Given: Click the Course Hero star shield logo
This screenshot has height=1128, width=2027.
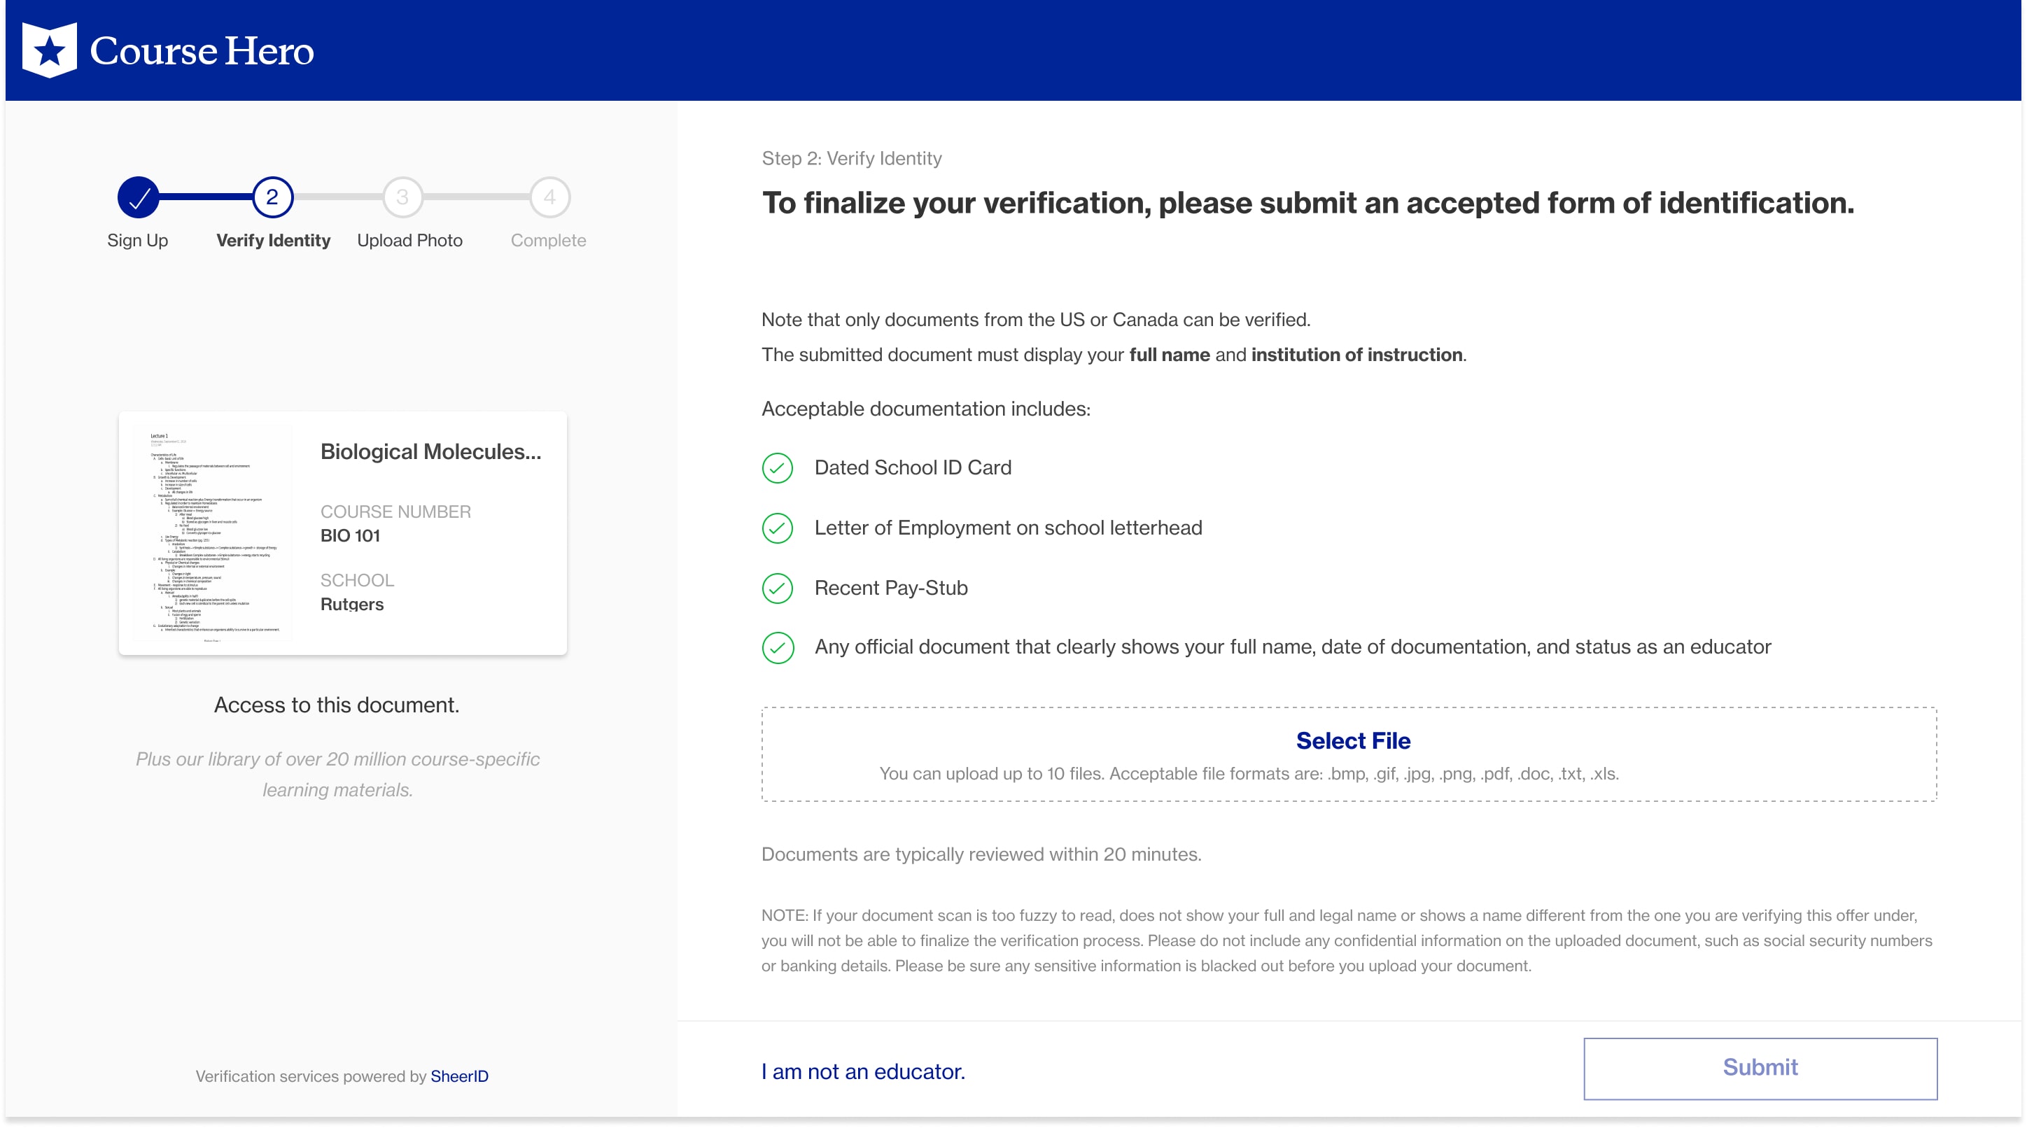Looking at the screenshot, I should click(50, 50).
